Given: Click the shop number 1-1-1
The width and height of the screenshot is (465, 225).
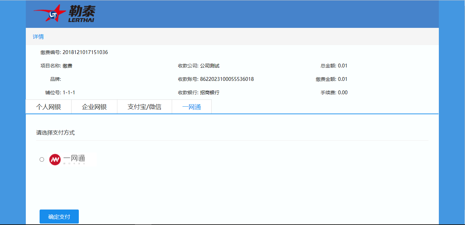Looking at the screenshot, I should tap(69, 93).
